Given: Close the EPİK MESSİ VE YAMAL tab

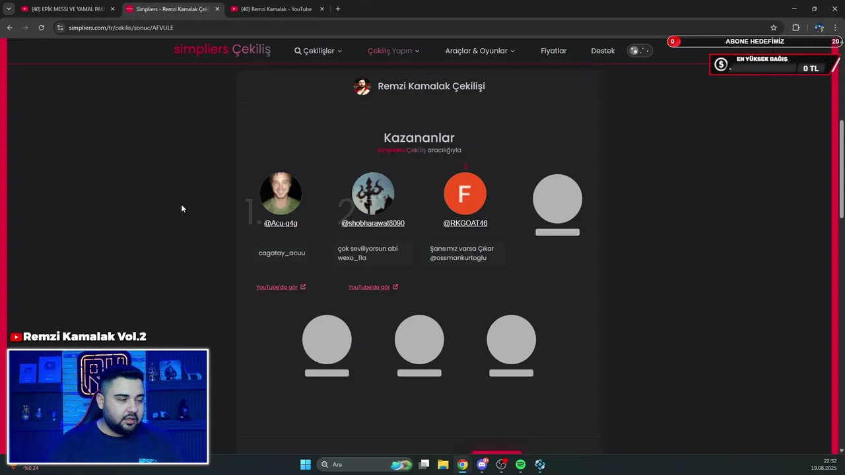Looking at the screenshot, I should point(112,9).
